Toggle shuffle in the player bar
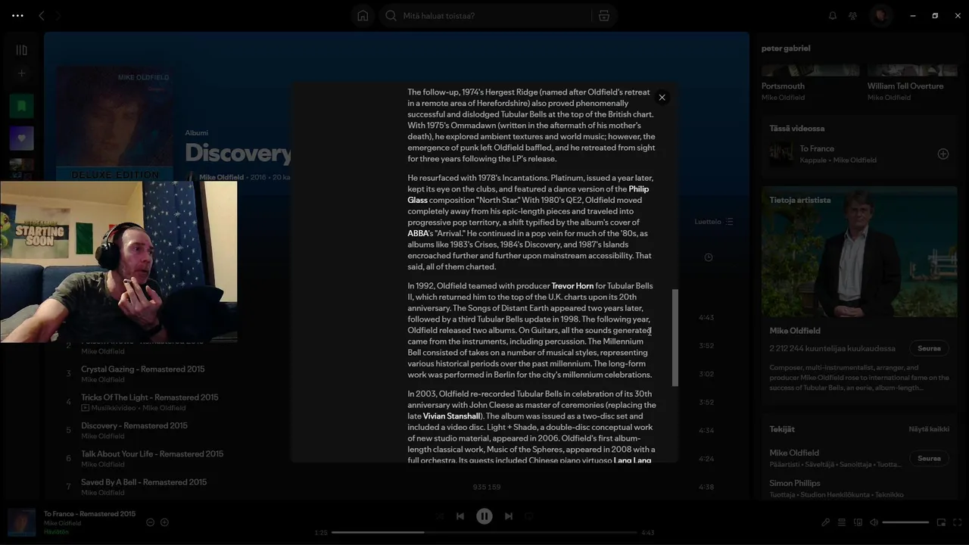This screenshot has width=969, height=545. point(439,516)
